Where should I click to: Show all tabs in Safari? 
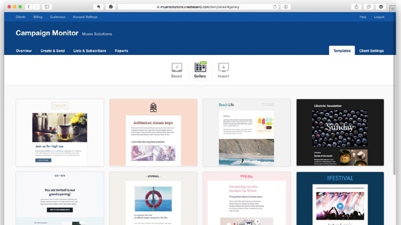(x=369, y=7)
